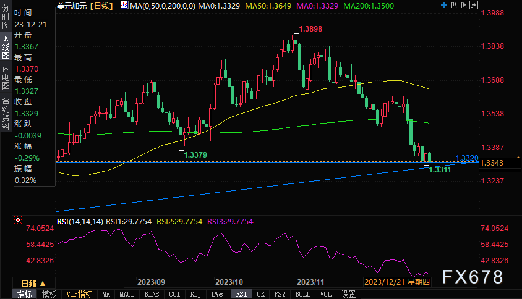Click the RSI(14,14,14) parameters label
Image resolution: width=522 pixels, height=299 pixels.
(x=80, y=222)
